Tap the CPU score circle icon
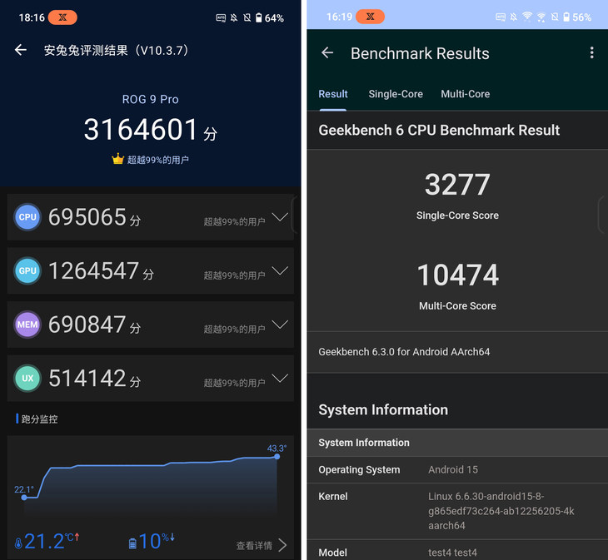Viewport: 608px width, 560px height. (x=27, y=217)
